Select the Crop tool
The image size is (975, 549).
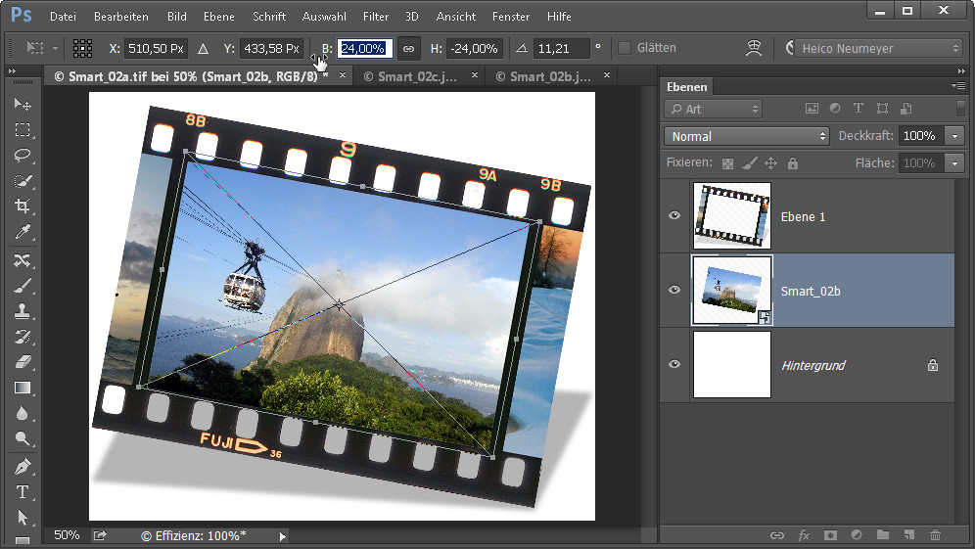[x=23, y=206]
